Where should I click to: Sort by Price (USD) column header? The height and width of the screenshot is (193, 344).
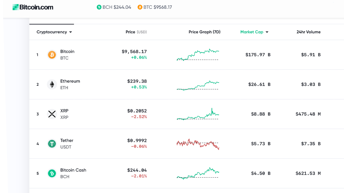click(136, 32)
